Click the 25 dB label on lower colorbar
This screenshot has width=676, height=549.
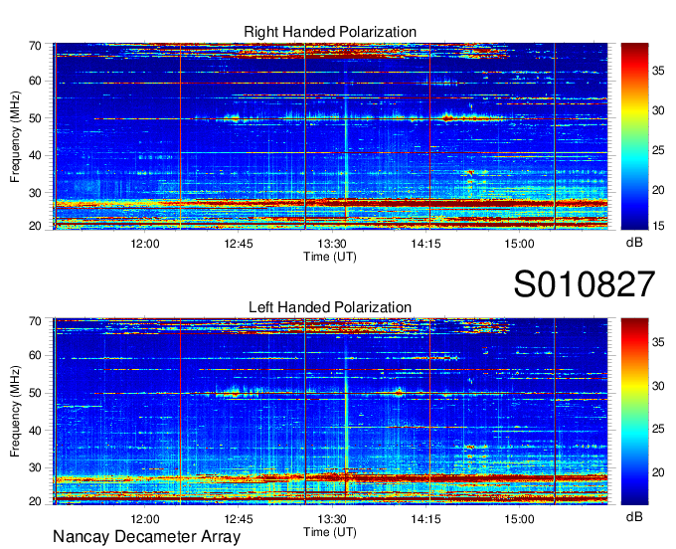658,429
